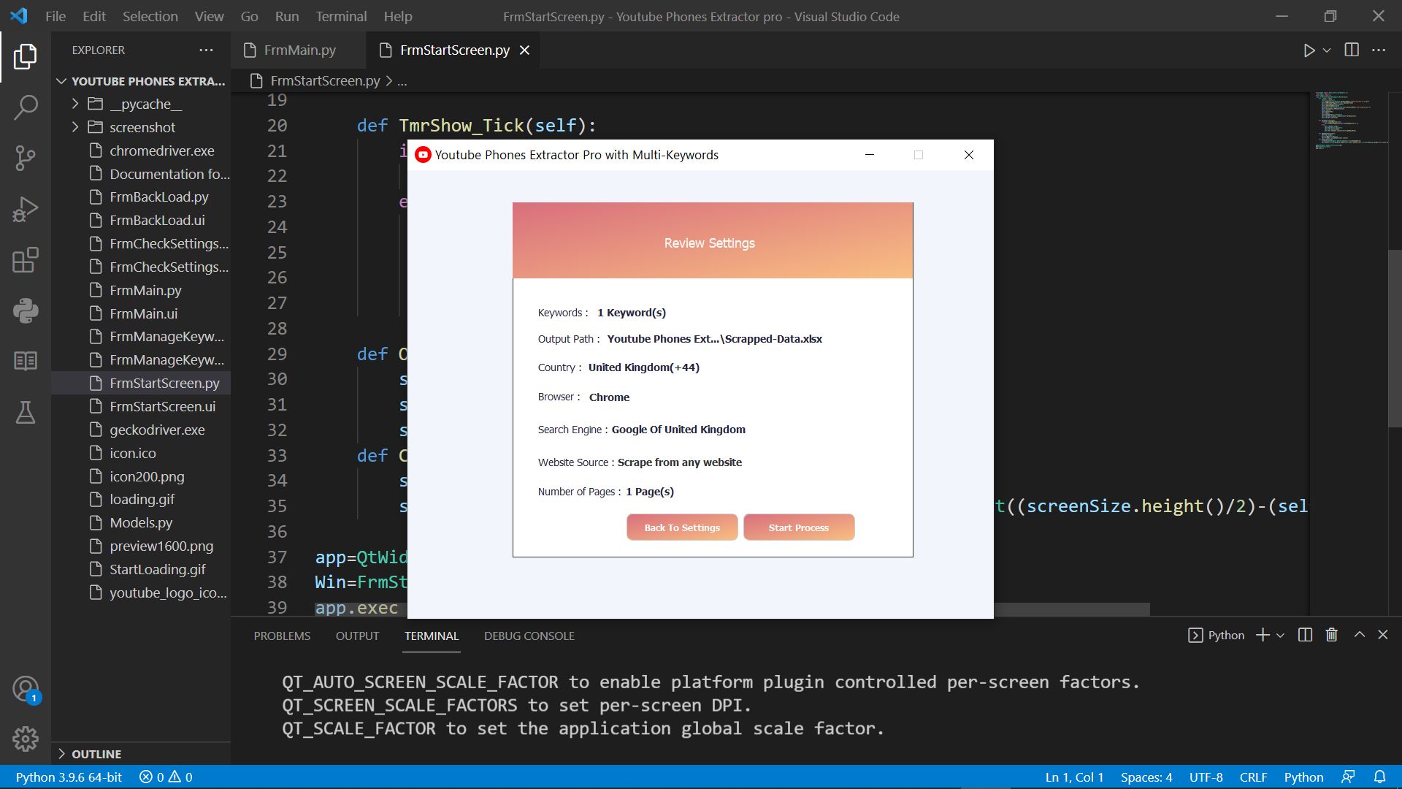Open the Extensions view

[26, 260]
